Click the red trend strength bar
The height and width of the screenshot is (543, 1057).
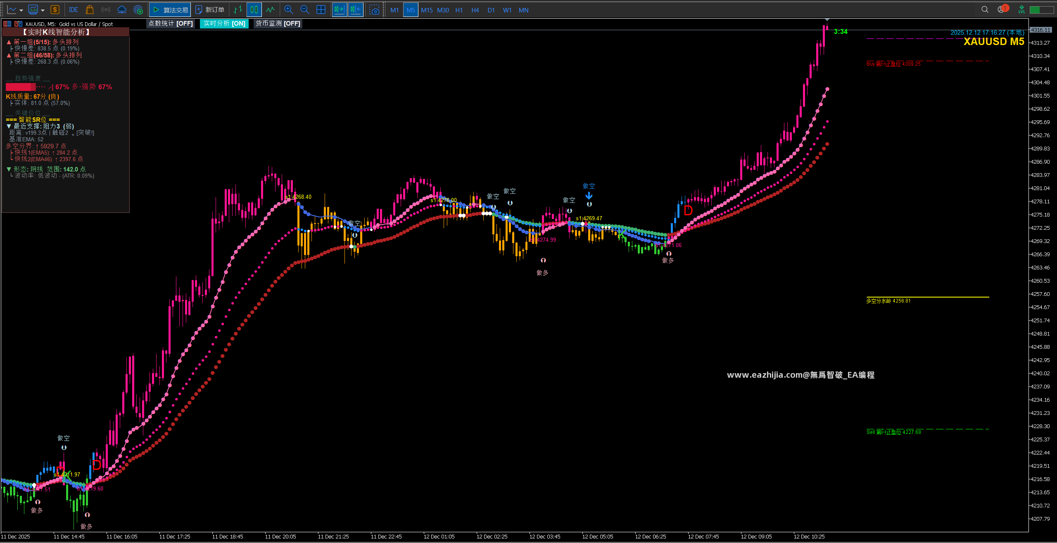coord(21,87)
